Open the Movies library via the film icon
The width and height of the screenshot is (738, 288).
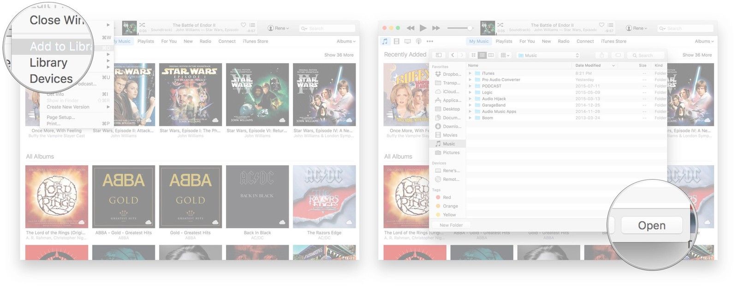[396, 42]
